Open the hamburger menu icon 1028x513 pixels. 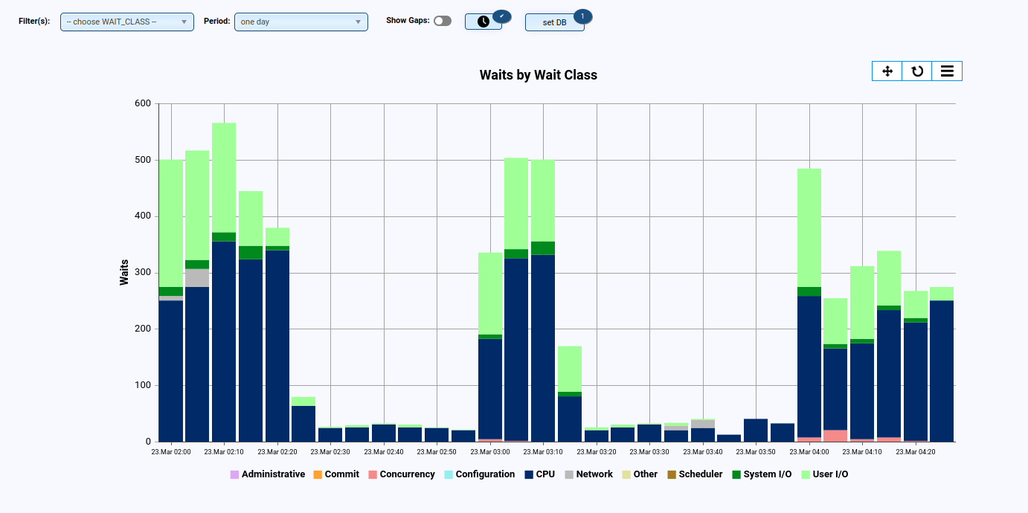pyautogui.click(x=947, y=71)
